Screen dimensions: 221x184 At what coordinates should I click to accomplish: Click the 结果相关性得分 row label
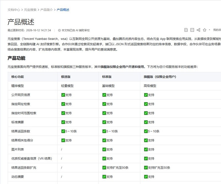tap(22, 140)
